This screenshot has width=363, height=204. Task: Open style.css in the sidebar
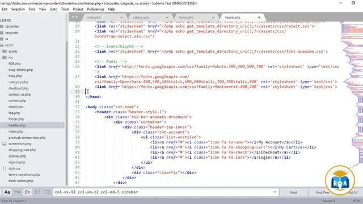14,168
